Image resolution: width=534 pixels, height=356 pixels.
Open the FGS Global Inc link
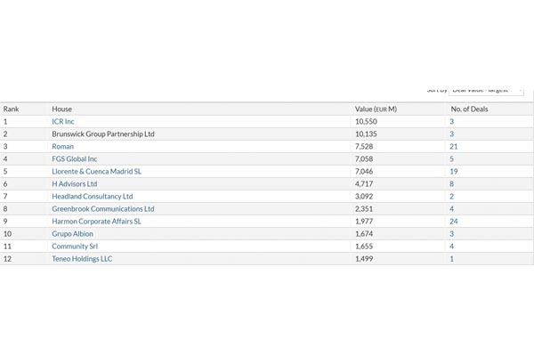click(75, 159)
